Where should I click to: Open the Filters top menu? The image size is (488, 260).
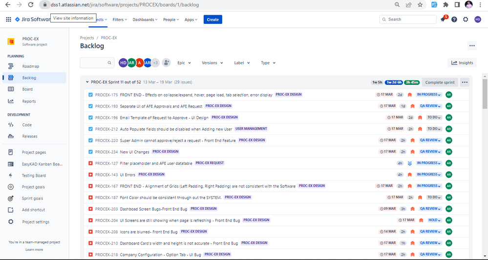120,20
